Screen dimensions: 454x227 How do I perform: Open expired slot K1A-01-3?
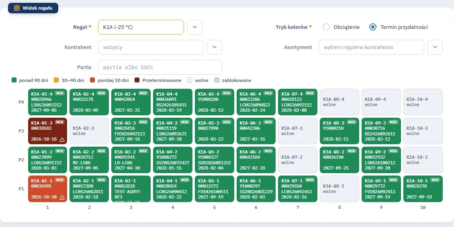[x=48, y=131]
